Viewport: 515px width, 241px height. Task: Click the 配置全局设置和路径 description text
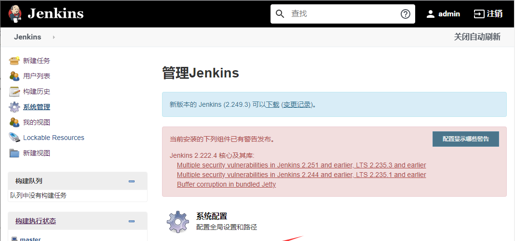click(227, 227)
